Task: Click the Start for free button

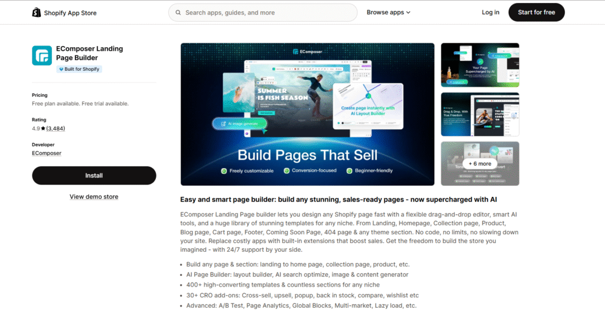Action: [x=536, y=12]
